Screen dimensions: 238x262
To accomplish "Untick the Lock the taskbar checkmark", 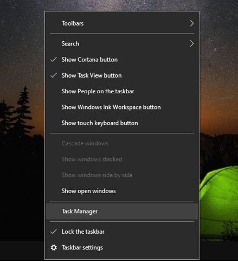I will tap(54, 232).
